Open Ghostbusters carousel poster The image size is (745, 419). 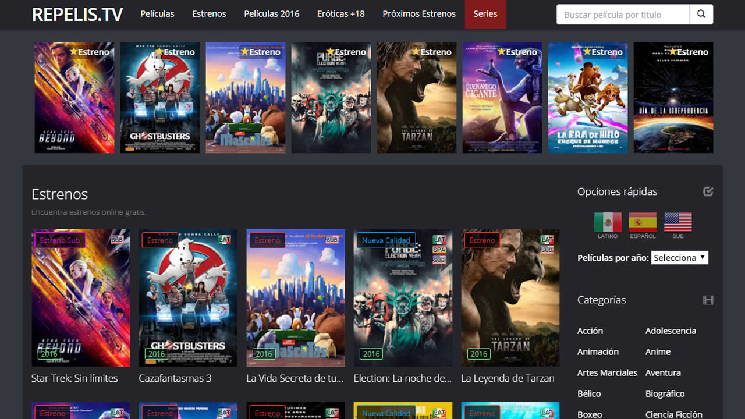160,98
